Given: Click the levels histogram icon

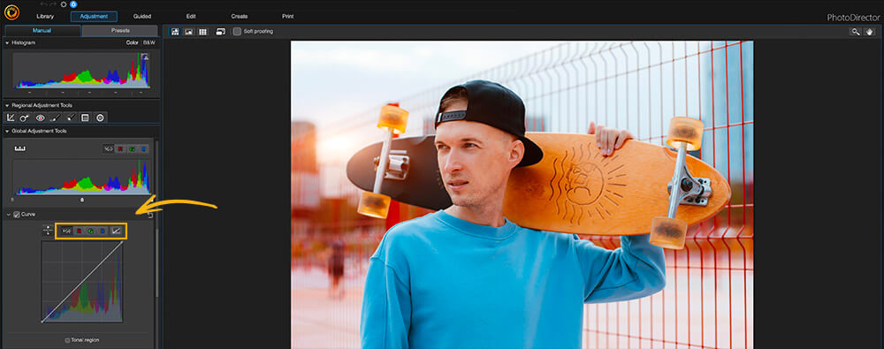Looking at the screenshot, I should pos(20,148).
